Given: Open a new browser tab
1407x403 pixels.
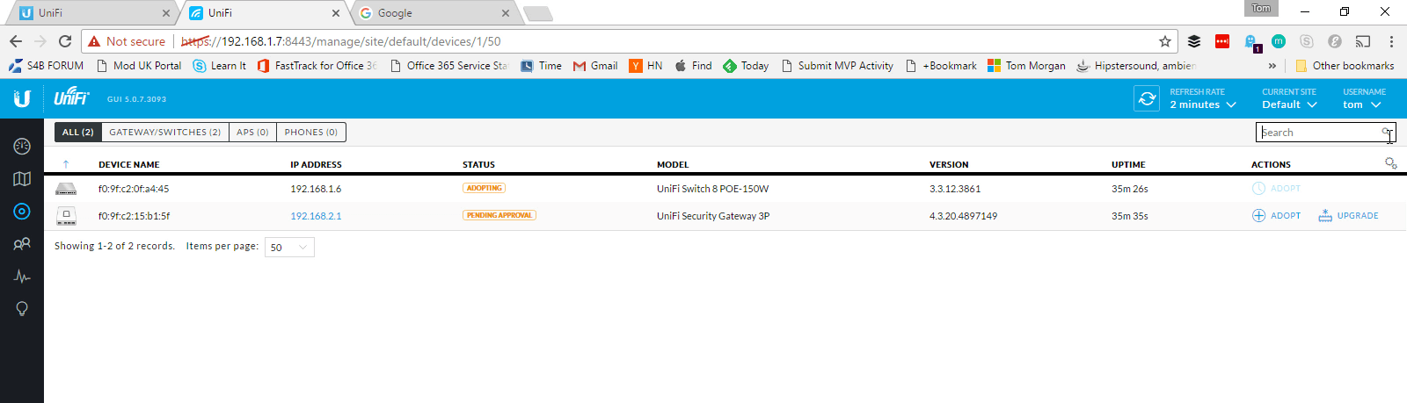Looking at the screenshot, I should click(x=538, y=13).
